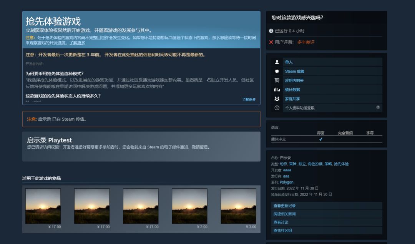Click the 适用于此游戏的物品 heading
Screen dimensions: 415x244
point(41,178)
